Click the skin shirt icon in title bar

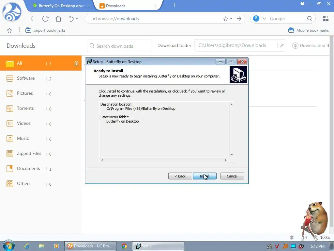302,4
